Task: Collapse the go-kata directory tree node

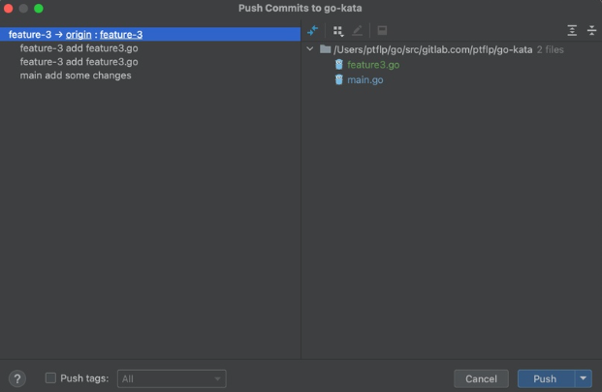Action: [310, 49]
